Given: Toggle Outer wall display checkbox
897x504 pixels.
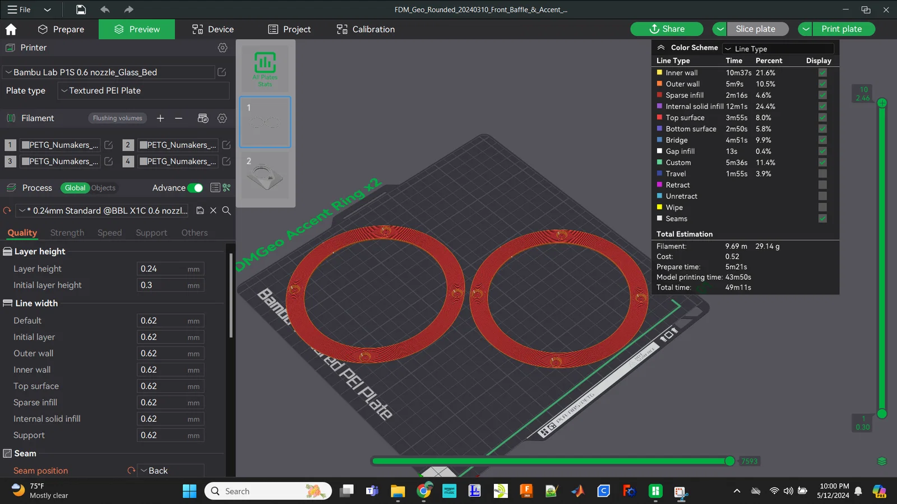Looking at the screenshot, I should [x=822, y=84].
